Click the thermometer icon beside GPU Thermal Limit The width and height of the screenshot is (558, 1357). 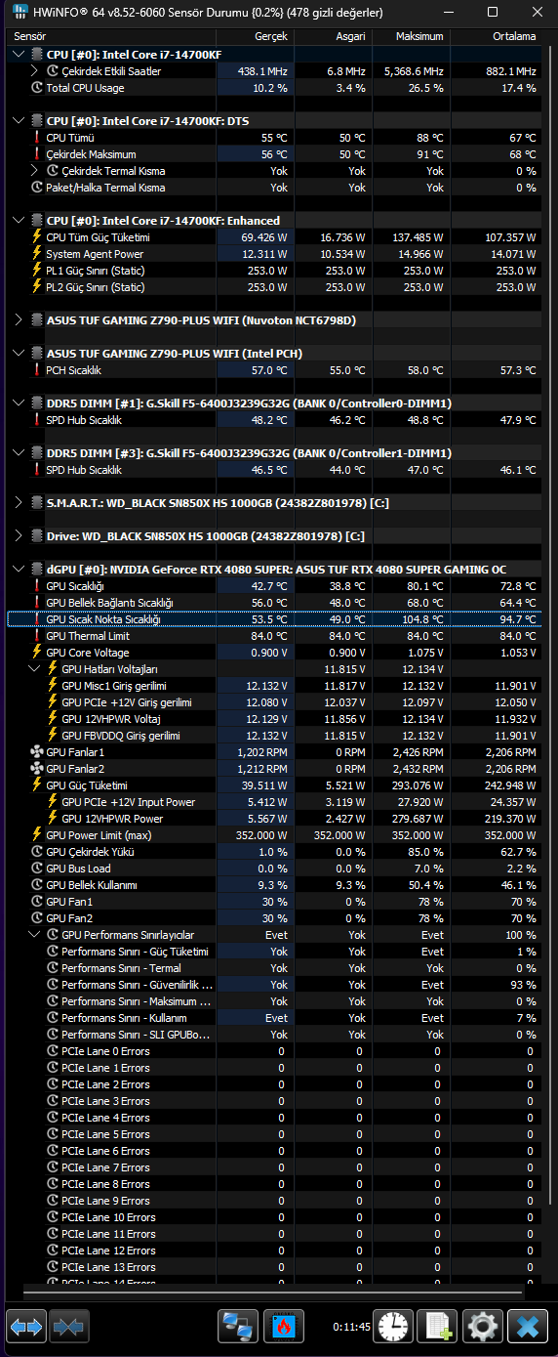click(37, 636)
